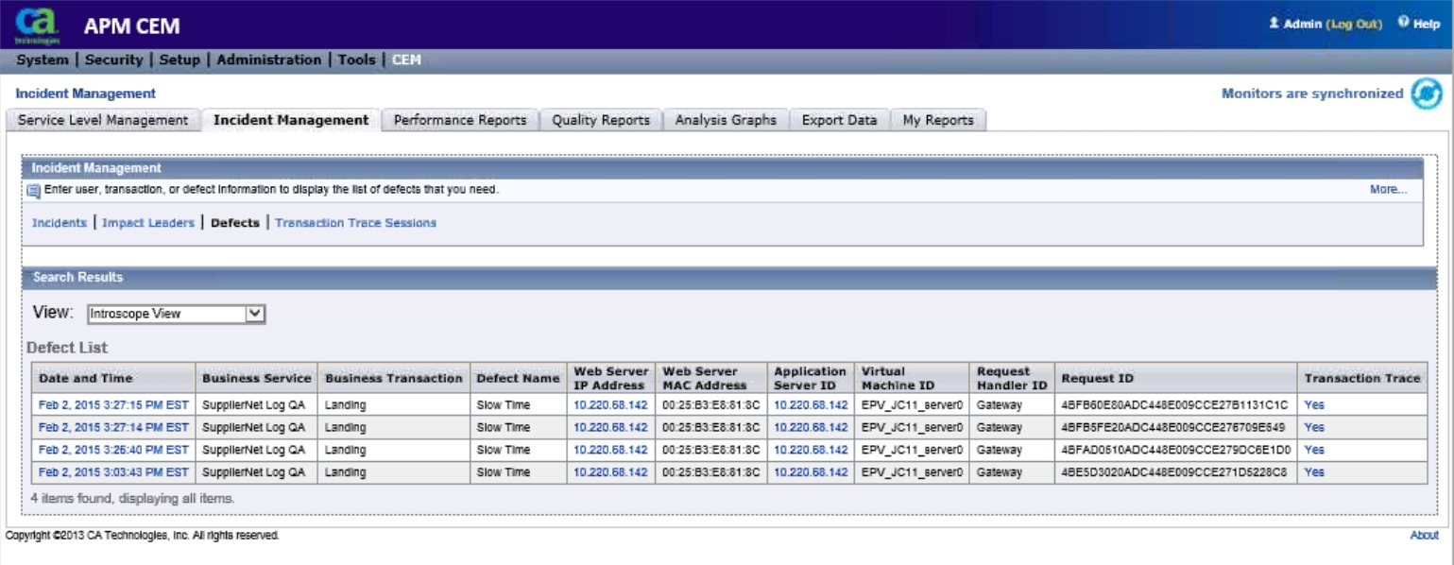Open the Security menu

click(113, 60)
